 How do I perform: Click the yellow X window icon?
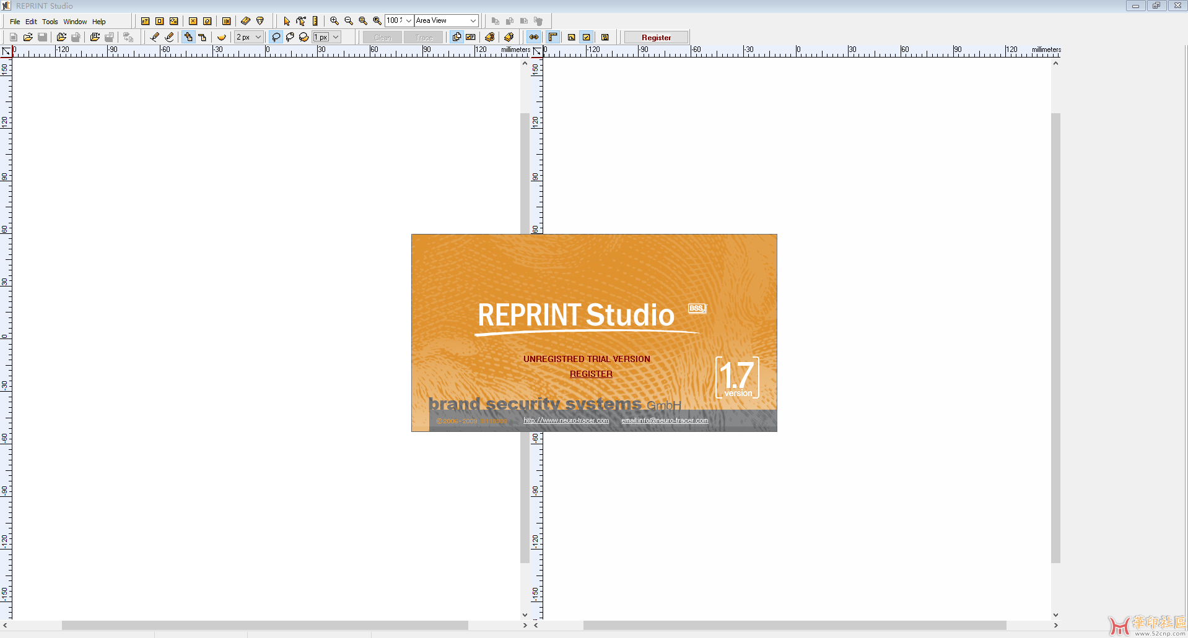[x=193, y=21]
